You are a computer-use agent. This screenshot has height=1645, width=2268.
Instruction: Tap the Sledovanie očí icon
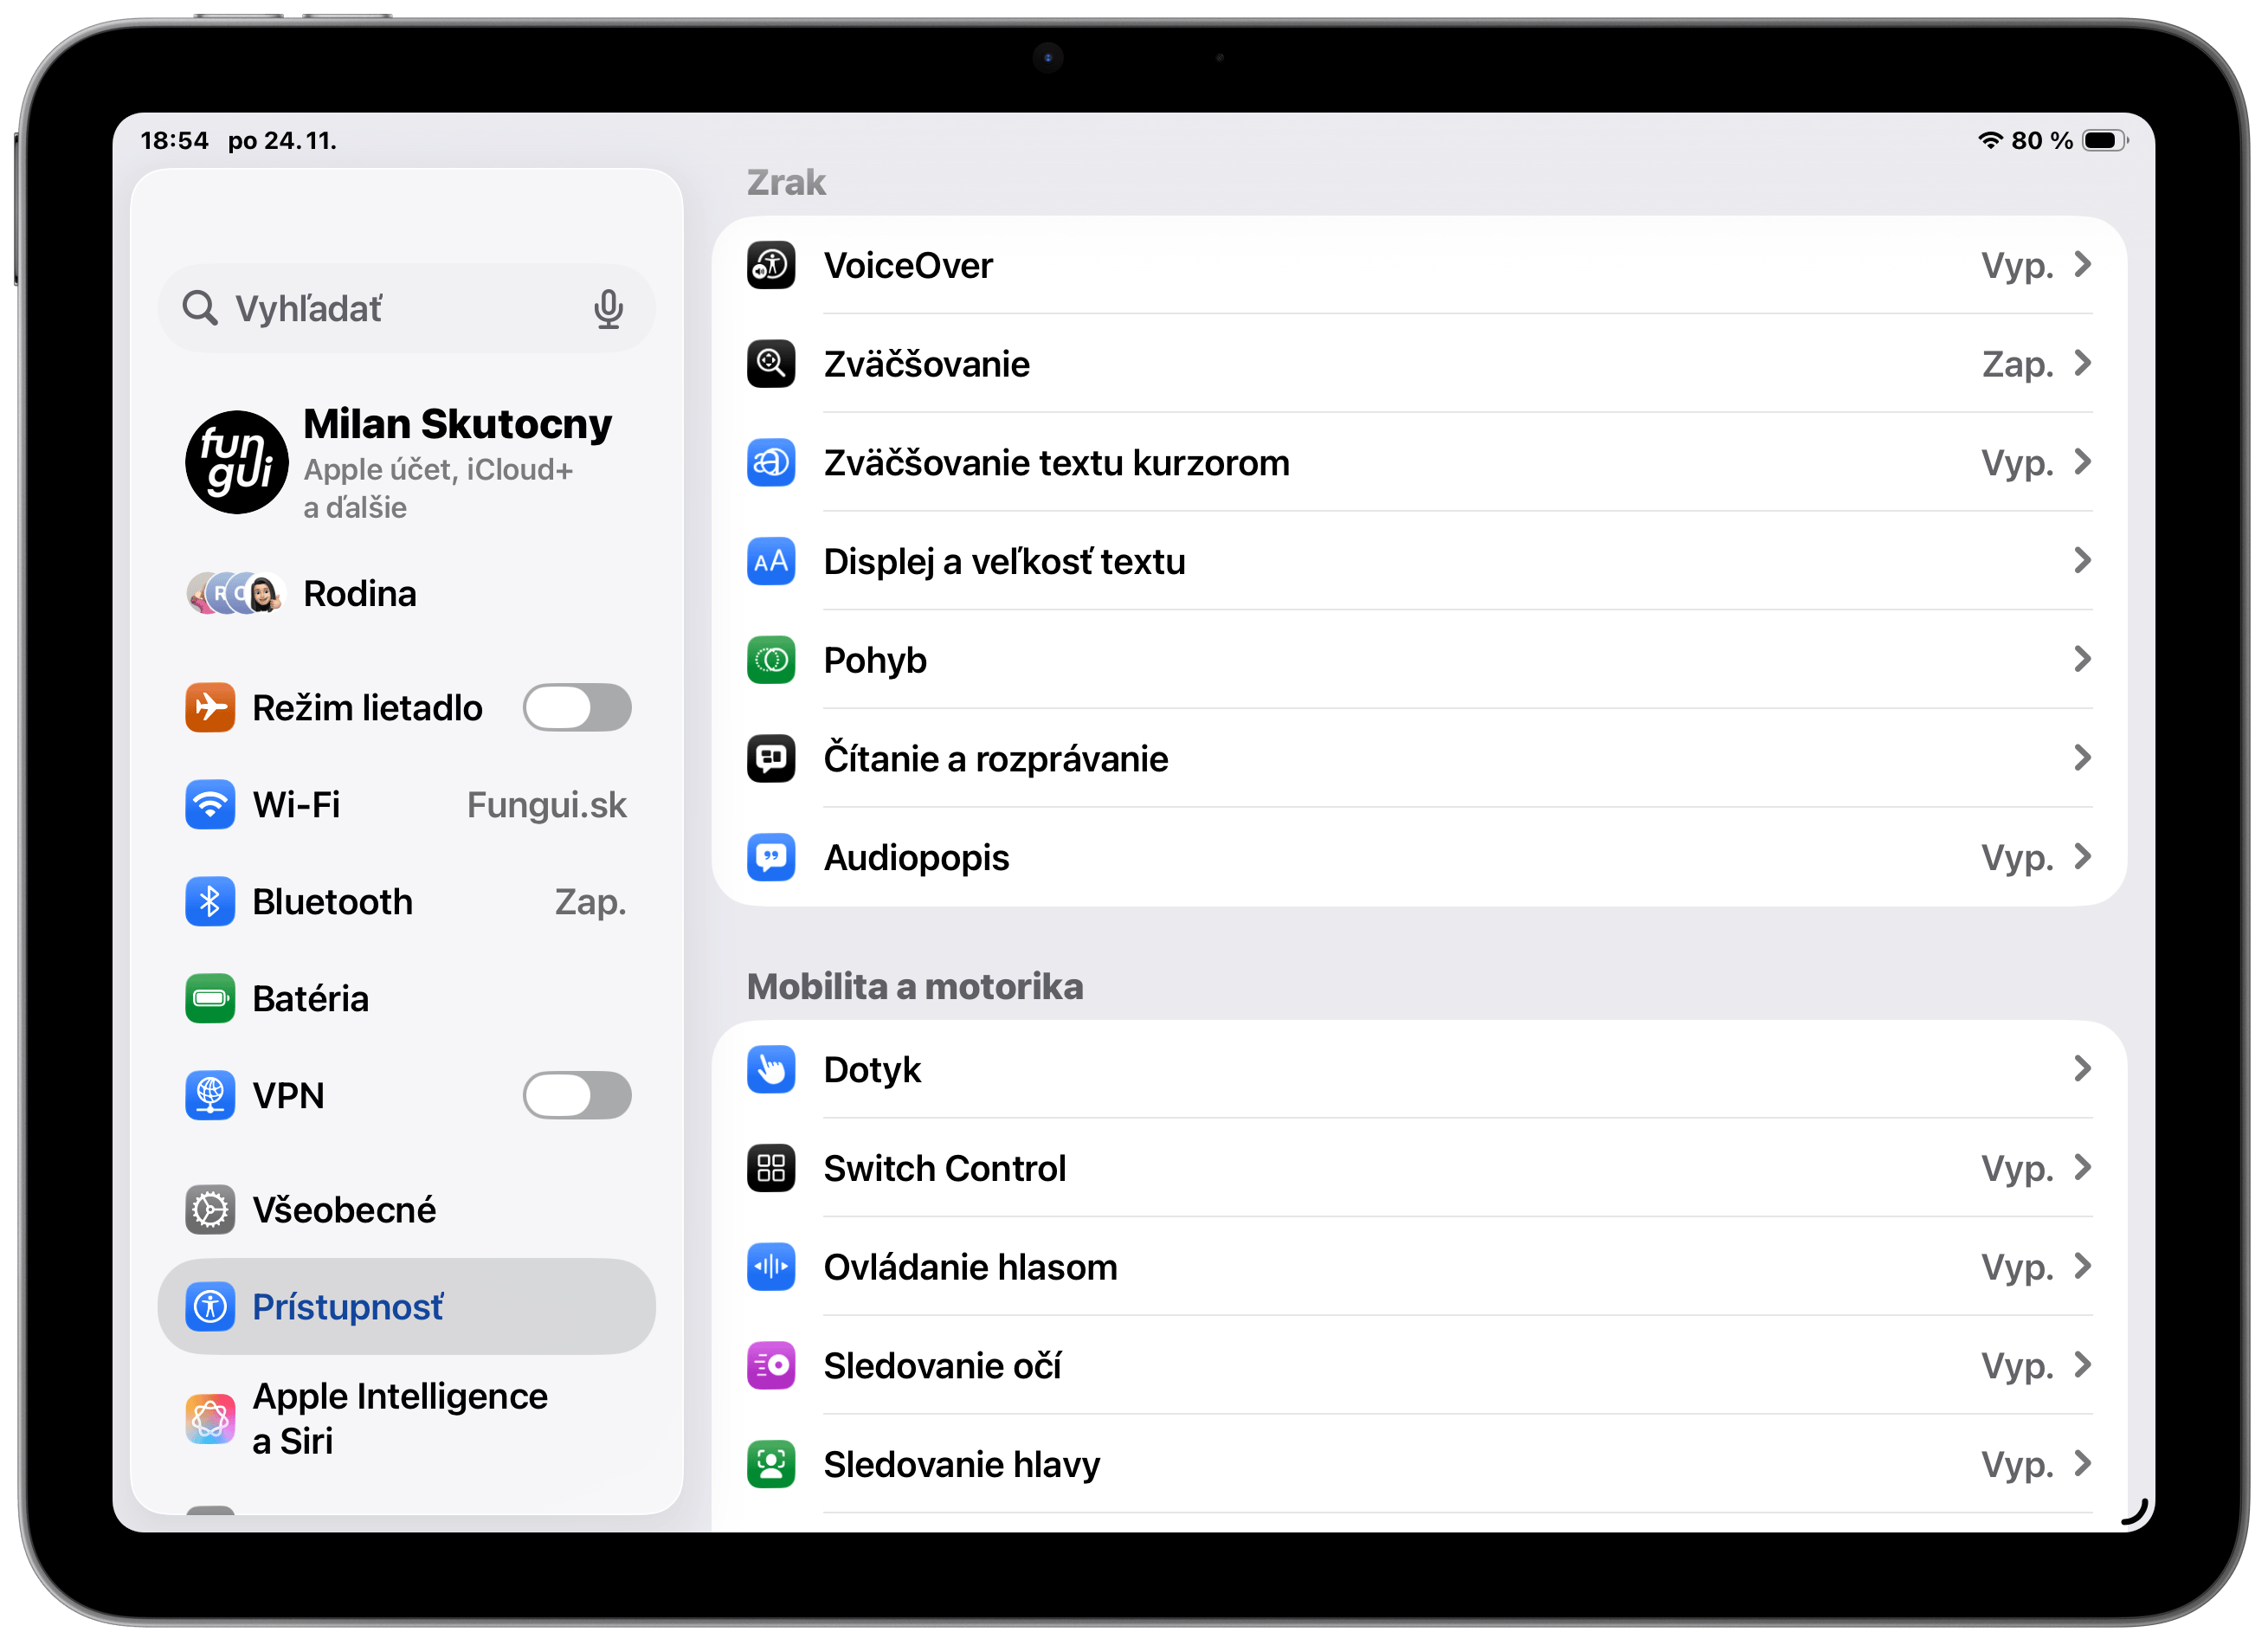[771, 1366]
